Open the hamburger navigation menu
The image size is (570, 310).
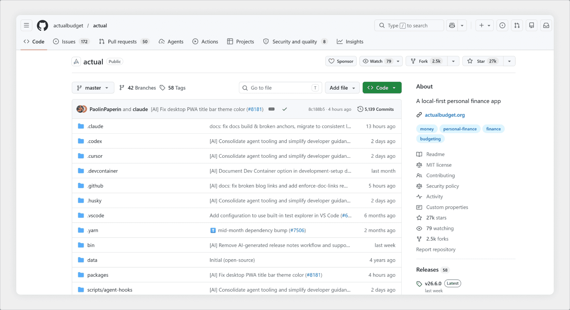pyautogui.click(x=26, y=25)
